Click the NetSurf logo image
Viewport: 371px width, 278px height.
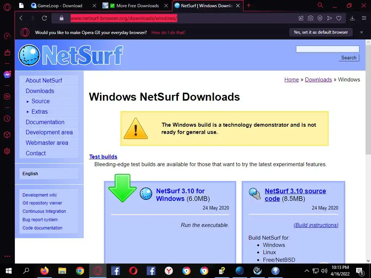[x=71, y=55]
